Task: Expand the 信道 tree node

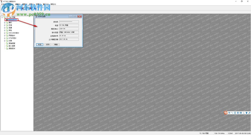Action: 5,28
